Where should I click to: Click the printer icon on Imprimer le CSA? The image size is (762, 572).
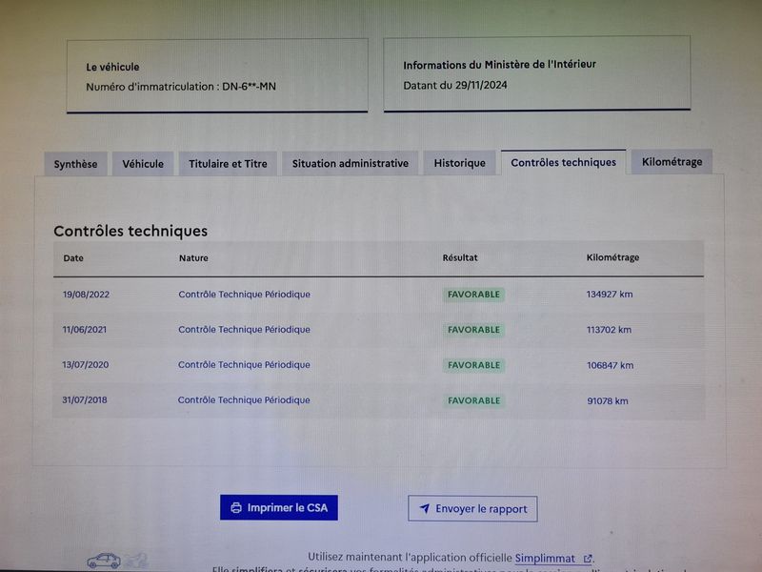coord(236,508)
